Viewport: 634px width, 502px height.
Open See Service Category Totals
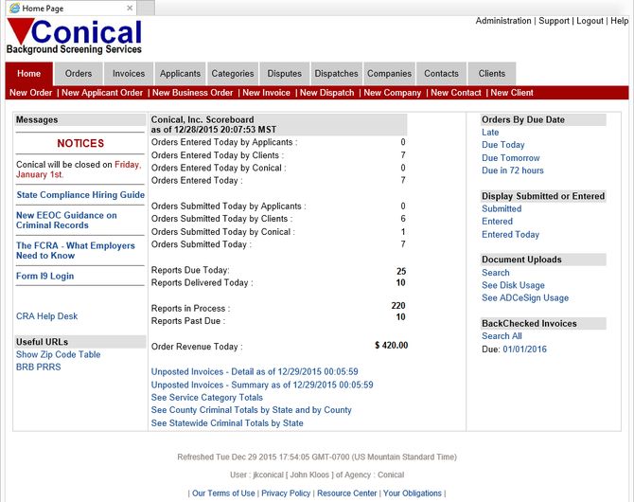tap(206, 398)
